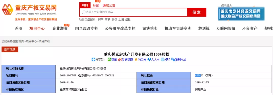Open 项目中心 in the navigation bar
273x95 pixels.
37,29
